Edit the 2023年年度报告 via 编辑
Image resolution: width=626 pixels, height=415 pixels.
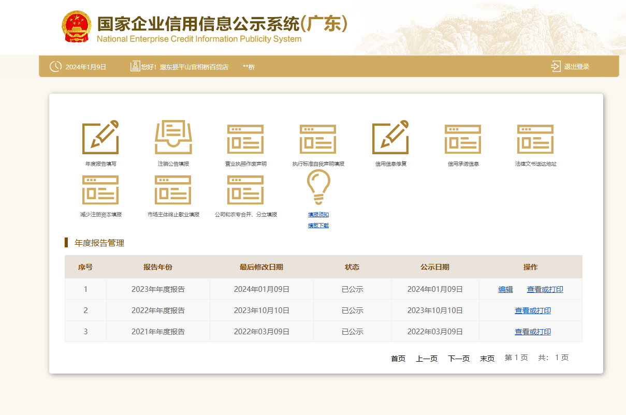tap(505, 289)
